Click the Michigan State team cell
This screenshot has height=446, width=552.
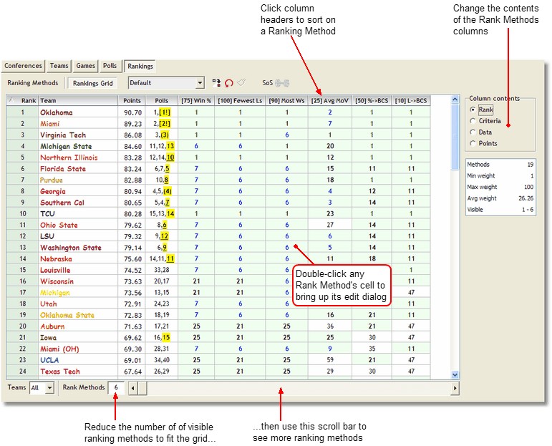click(x=78, y=146)
